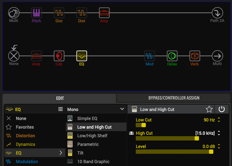Viewport: 232px width, 166px height.
Task: Switch to the Bypass/Controller Assign tab
Action: [x=173, y=98]
